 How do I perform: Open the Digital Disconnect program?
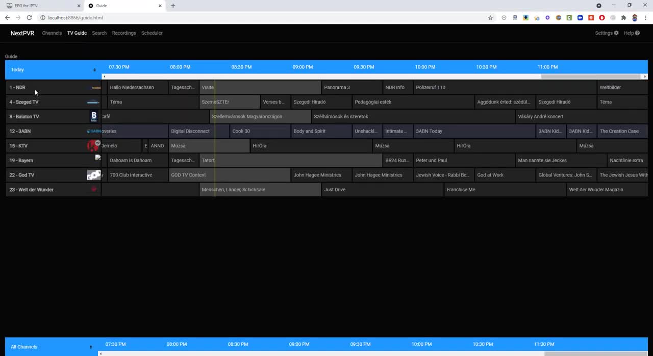click(x=199, y=131)
